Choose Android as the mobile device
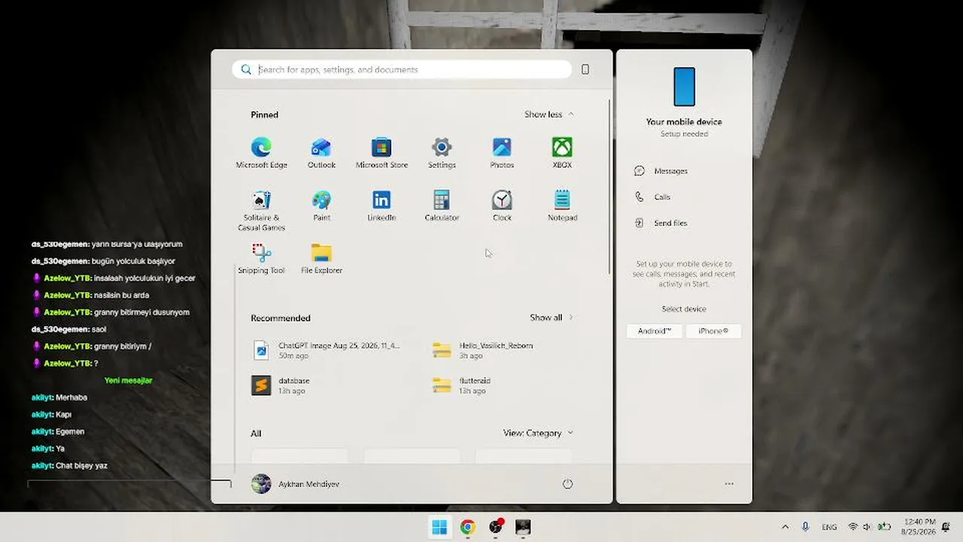 (654, 331)
